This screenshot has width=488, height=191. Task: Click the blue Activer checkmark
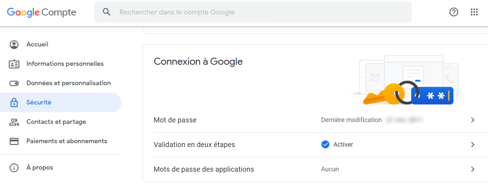pos(325,145)
